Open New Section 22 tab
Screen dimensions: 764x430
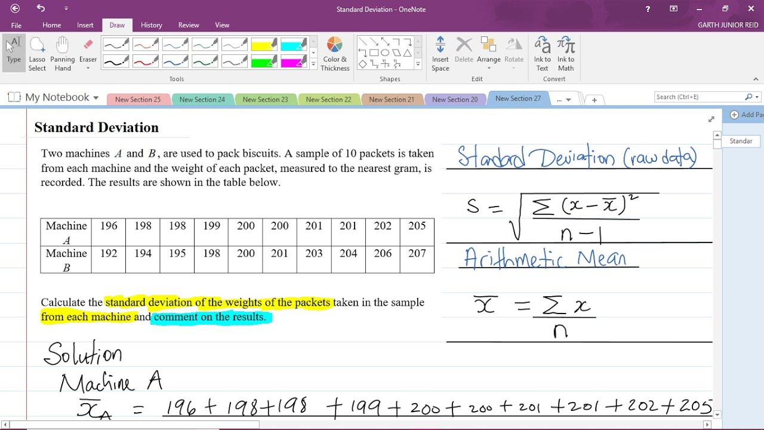328,100
